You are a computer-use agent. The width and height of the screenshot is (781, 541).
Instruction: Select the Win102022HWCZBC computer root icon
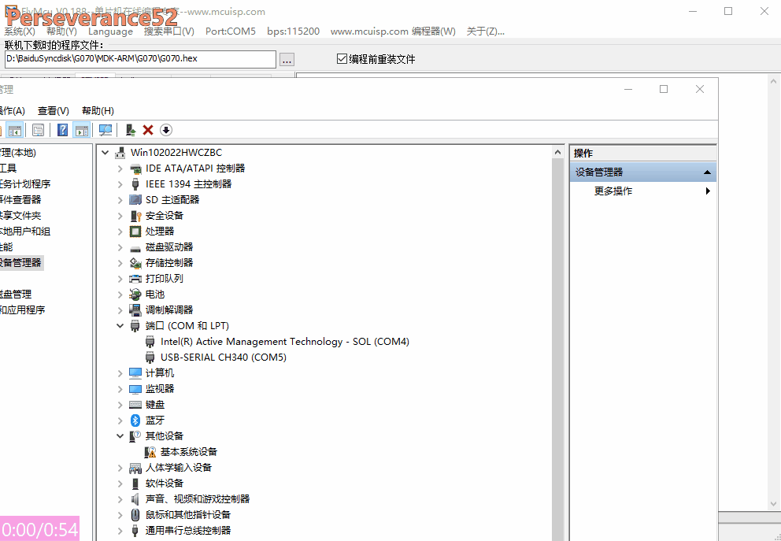[120, 153]
